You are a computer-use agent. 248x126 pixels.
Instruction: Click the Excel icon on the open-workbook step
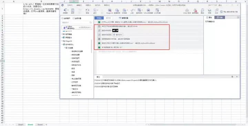tap(99, 22)
